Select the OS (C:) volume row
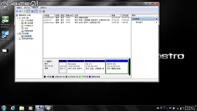 tap(87, 20)
